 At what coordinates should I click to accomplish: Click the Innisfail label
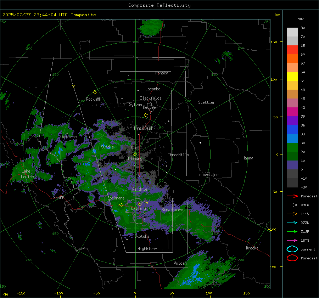pyautogui.click(x=143, y=128)
